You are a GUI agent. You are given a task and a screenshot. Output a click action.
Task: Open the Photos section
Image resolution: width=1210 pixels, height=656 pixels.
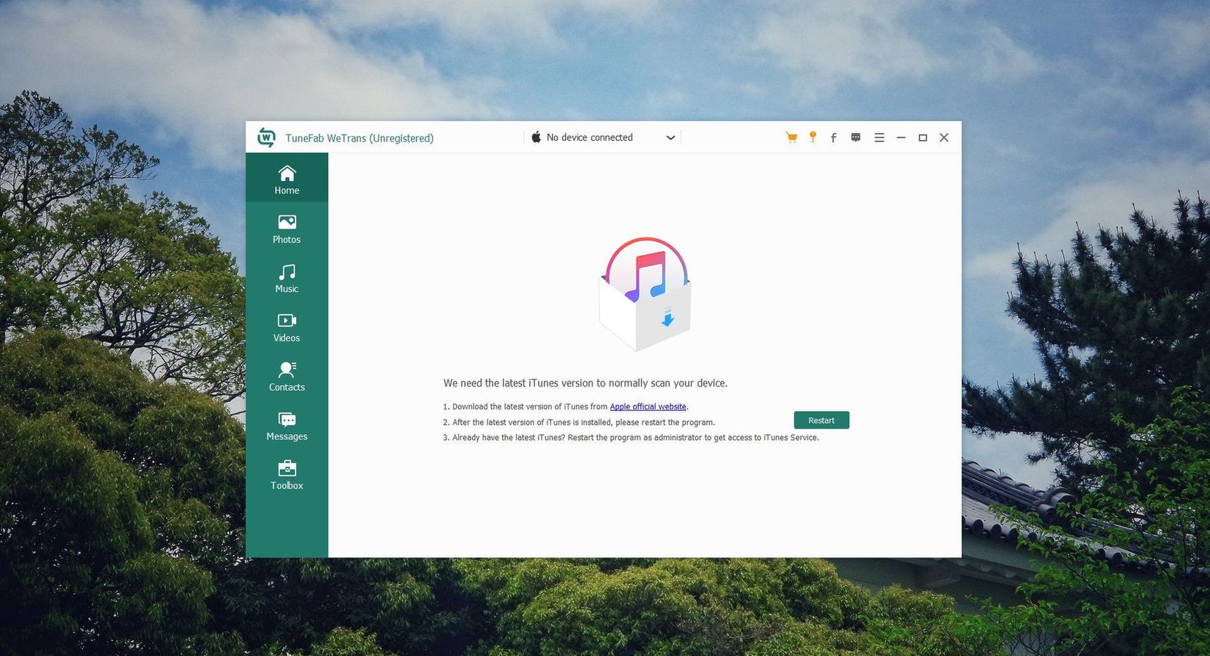(286, 229)
